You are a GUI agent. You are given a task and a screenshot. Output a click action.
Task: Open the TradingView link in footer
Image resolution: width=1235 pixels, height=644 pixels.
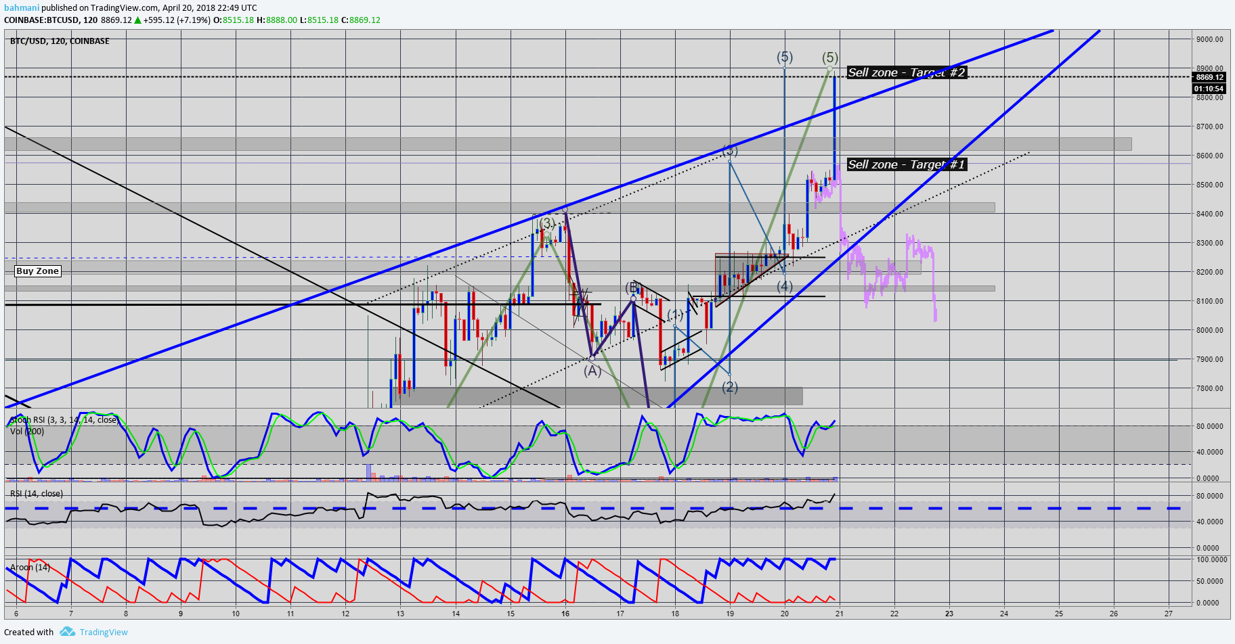click(x=104, y=632)
